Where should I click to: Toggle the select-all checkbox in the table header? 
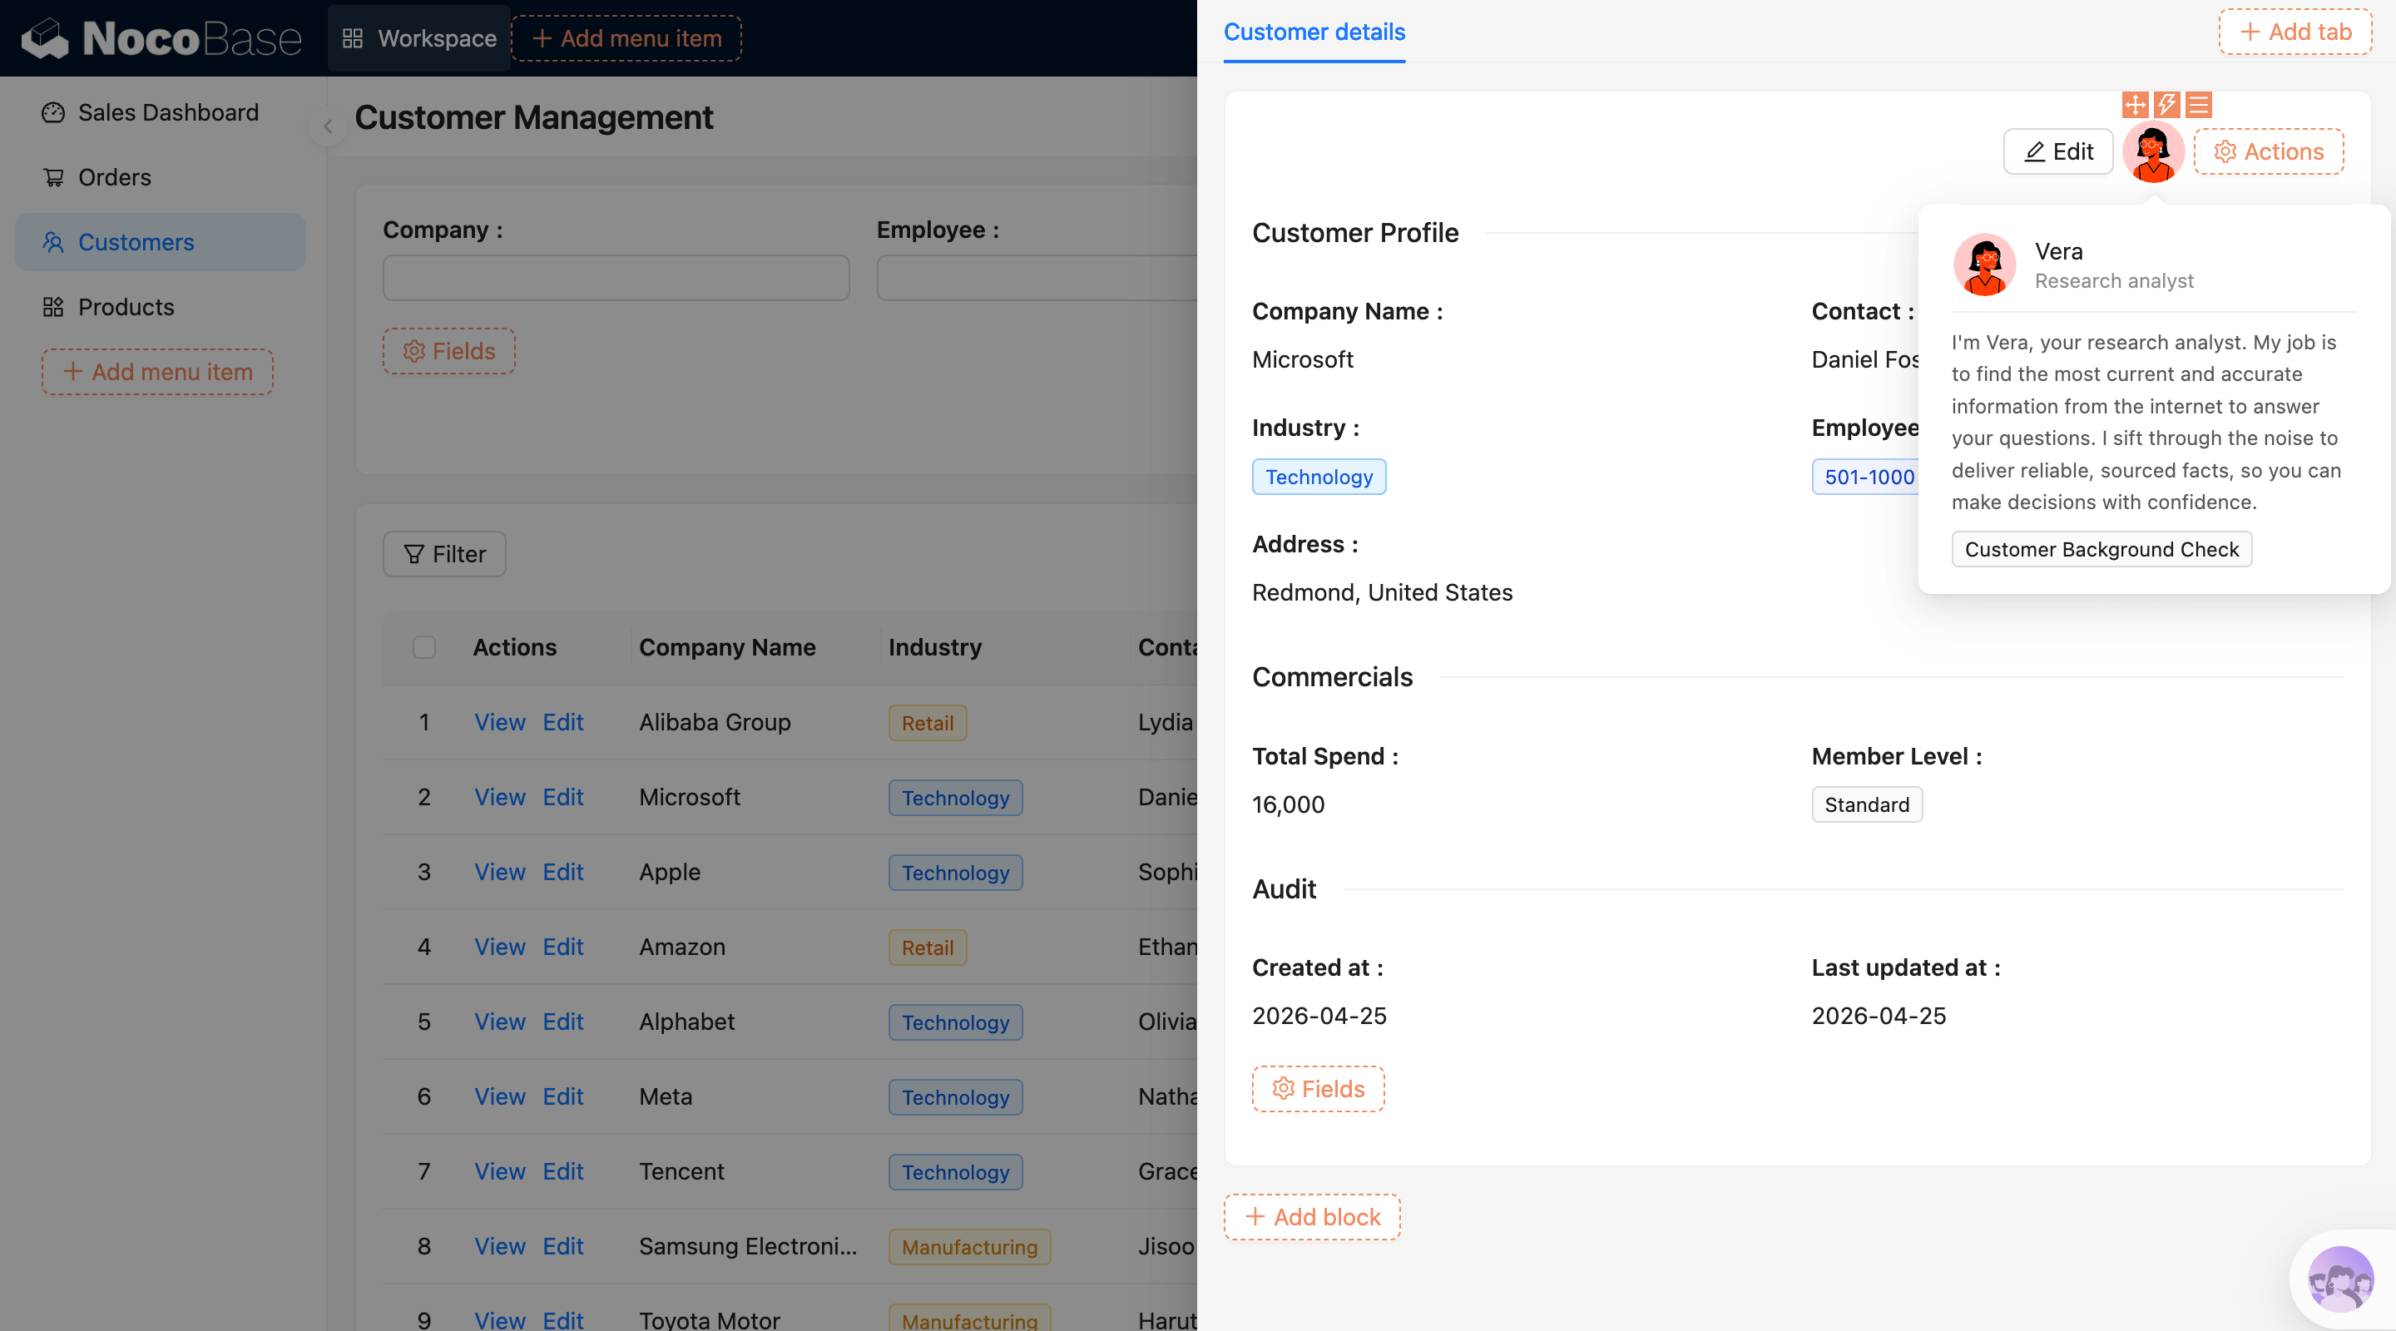point(424,646)
